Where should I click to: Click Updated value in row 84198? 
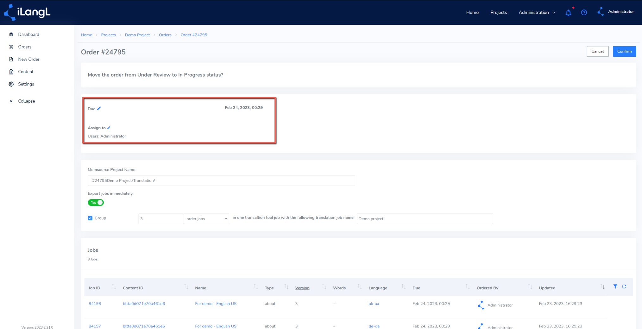pos(560,304)
